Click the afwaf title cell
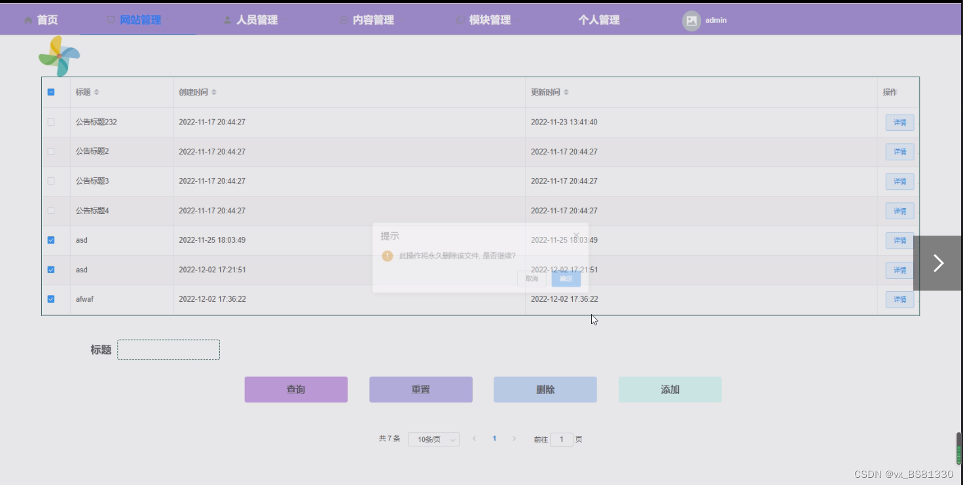The width and height of the screenshot is (963, 485). click(x=85, y=299)
